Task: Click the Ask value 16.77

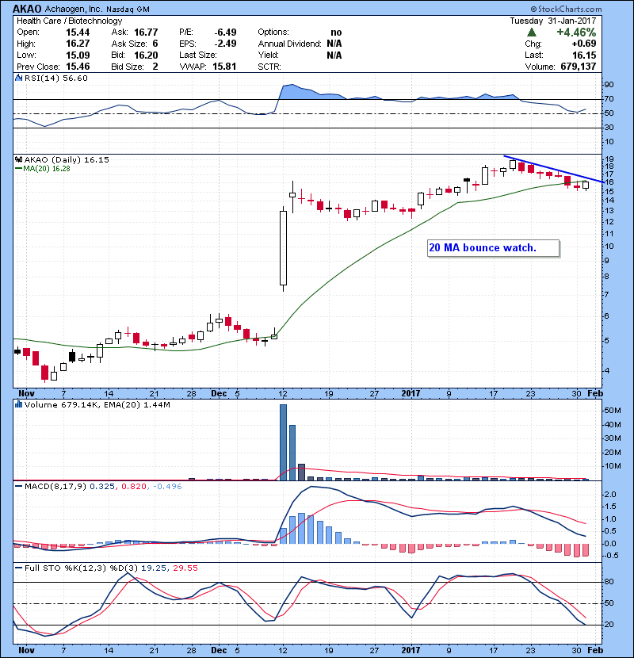Action: tap(146, 33)
